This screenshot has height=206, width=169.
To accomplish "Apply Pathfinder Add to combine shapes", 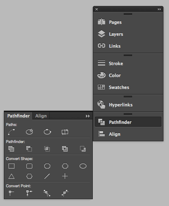I will coord(11,149).
